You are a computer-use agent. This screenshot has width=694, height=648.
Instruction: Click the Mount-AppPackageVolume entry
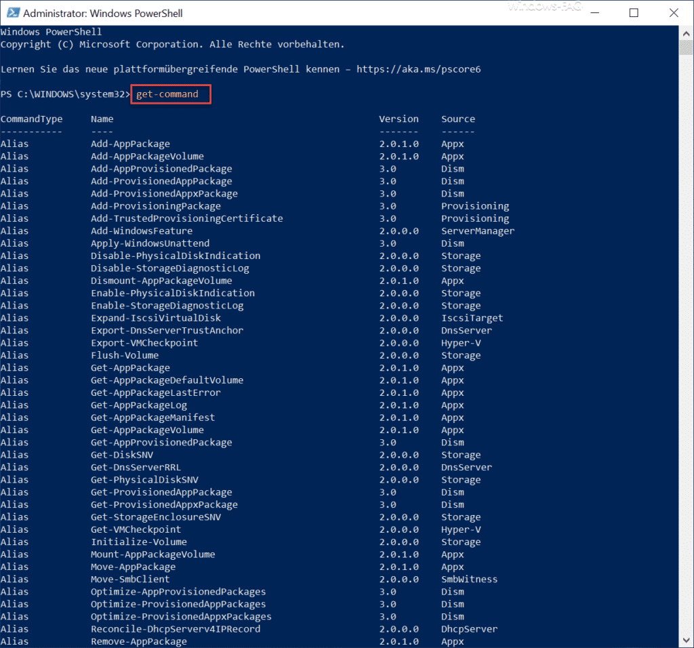coord(153,554)
